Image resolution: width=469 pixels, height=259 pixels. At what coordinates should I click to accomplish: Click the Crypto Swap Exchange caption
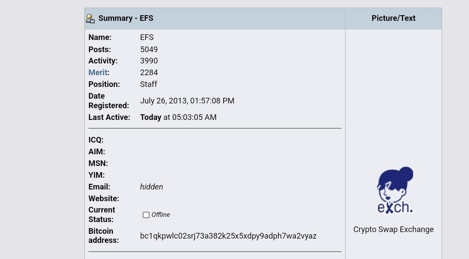(x=393, y=229)
